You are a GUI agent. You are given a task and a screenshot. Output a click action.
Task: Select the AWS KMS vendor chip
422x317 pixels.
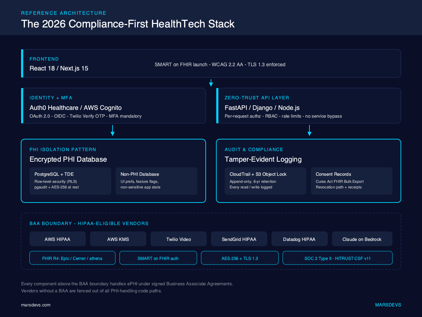coord(118,239)
